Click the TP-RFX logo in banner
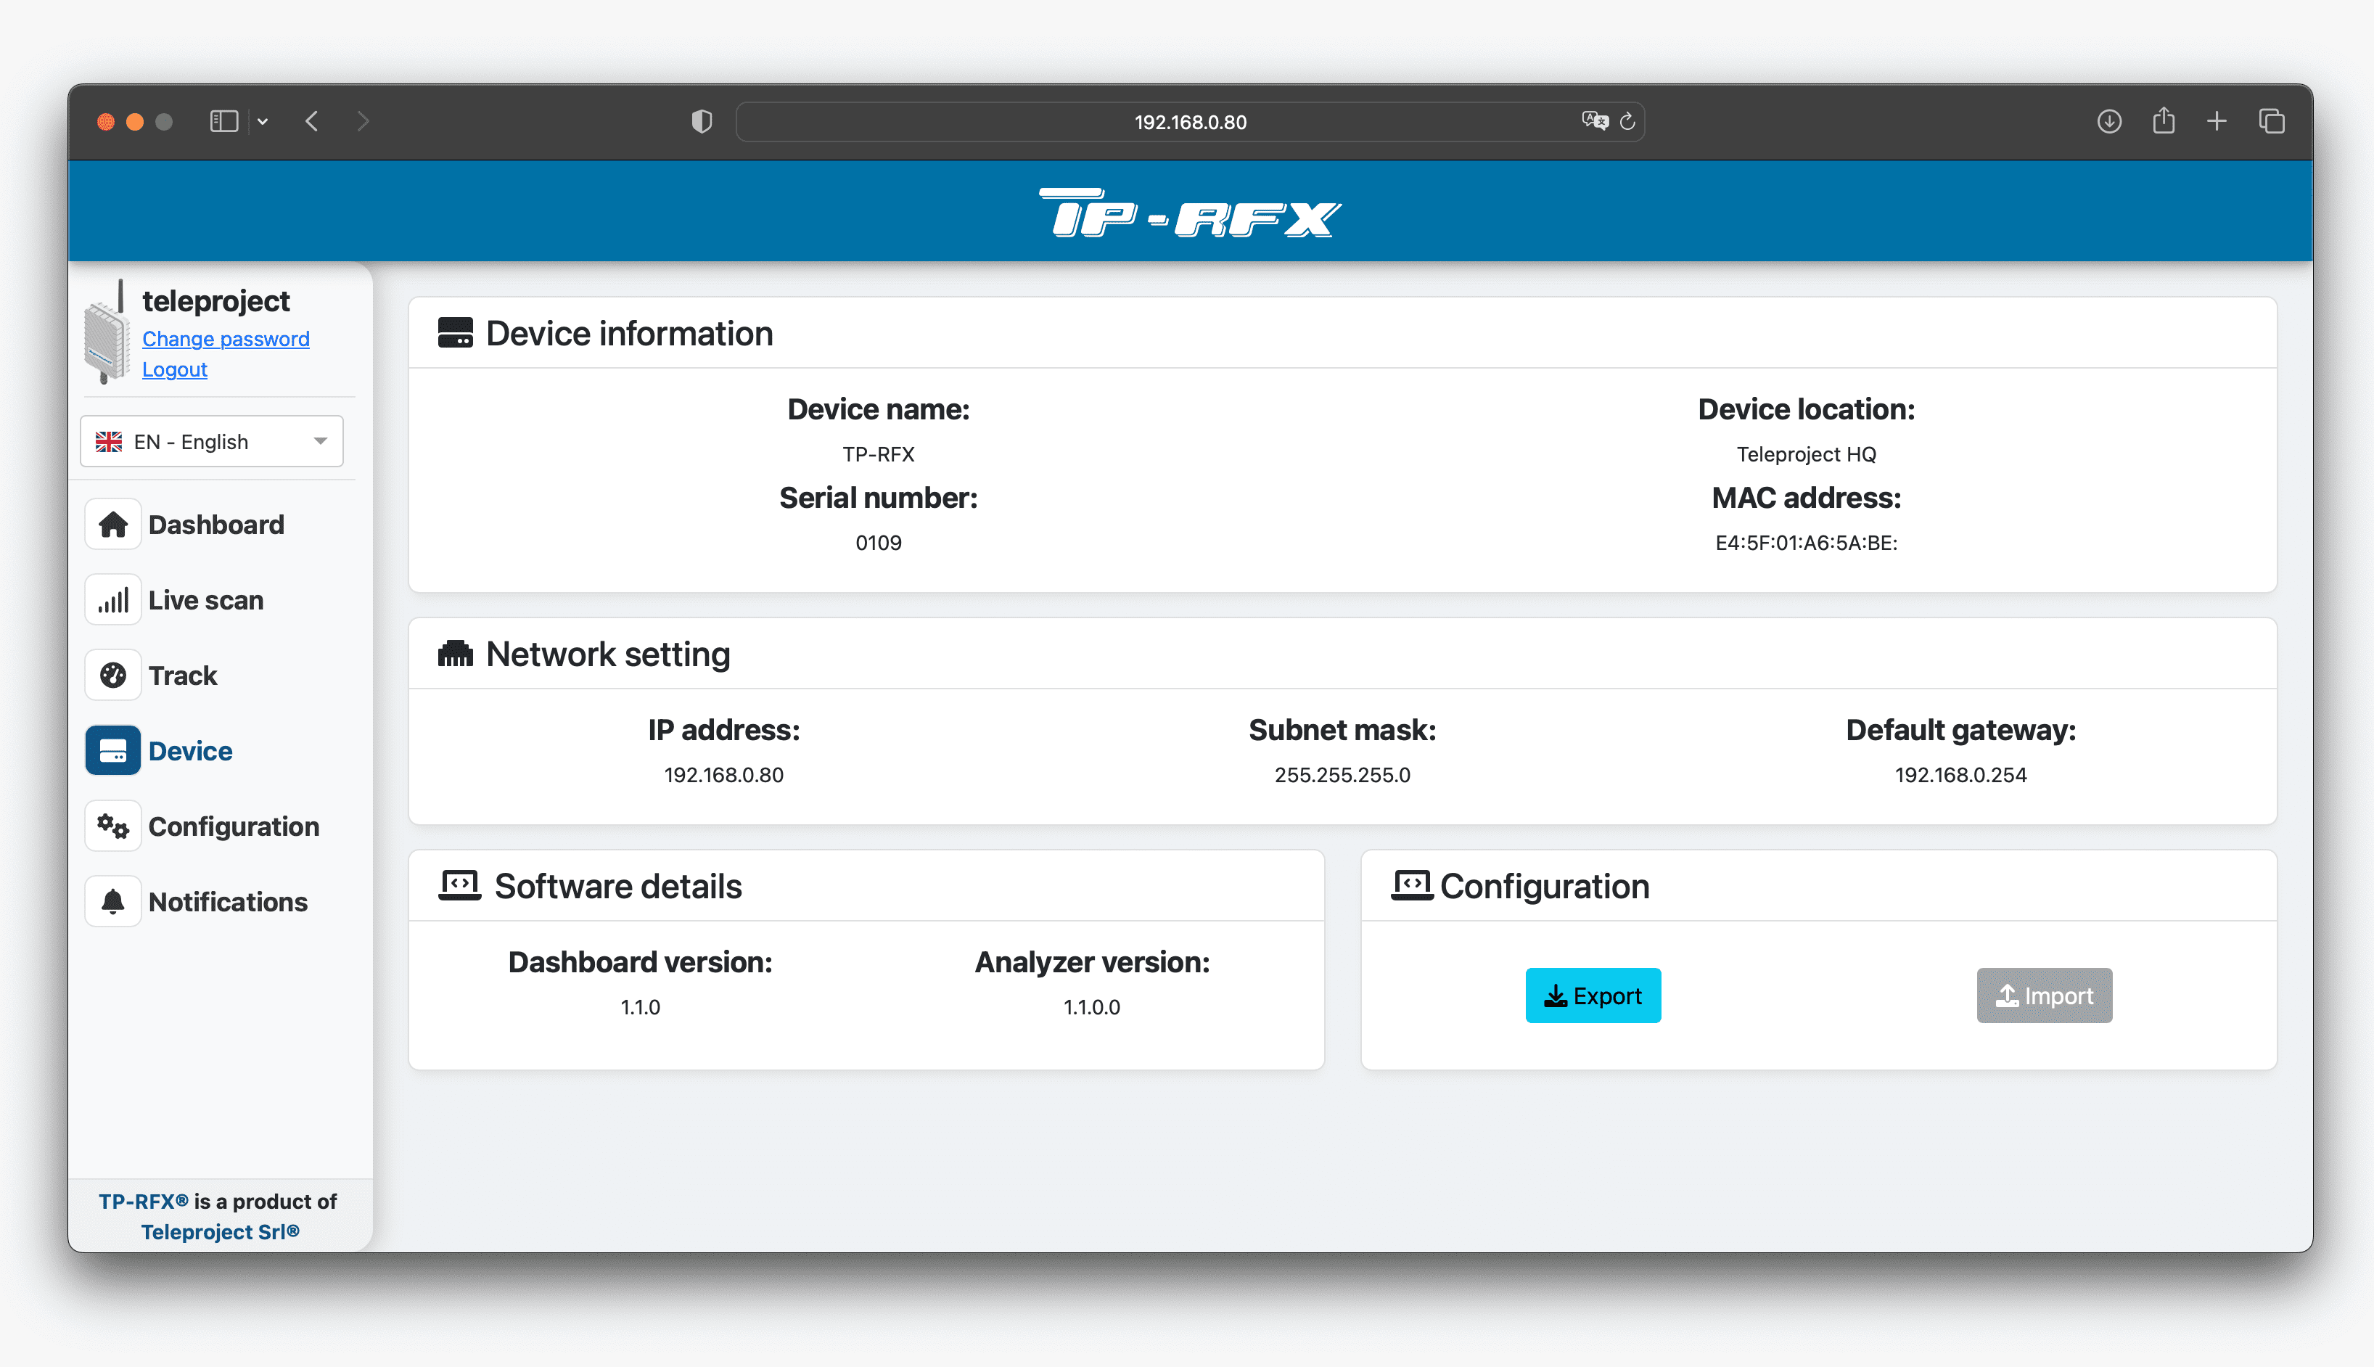The height and width of the screenshot is (1367, 2374). (x=1189, y=213)
